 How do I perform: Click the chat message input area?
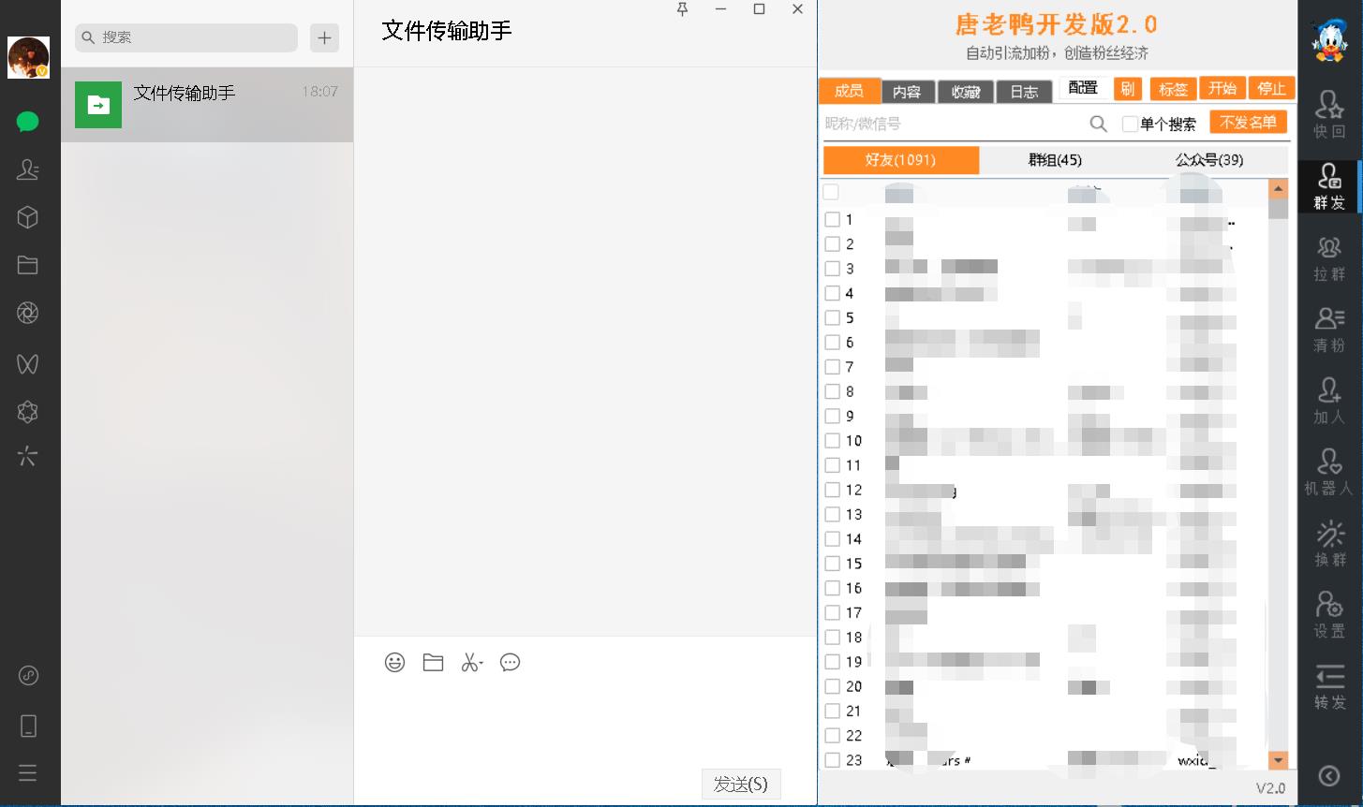tap(585, 721)
